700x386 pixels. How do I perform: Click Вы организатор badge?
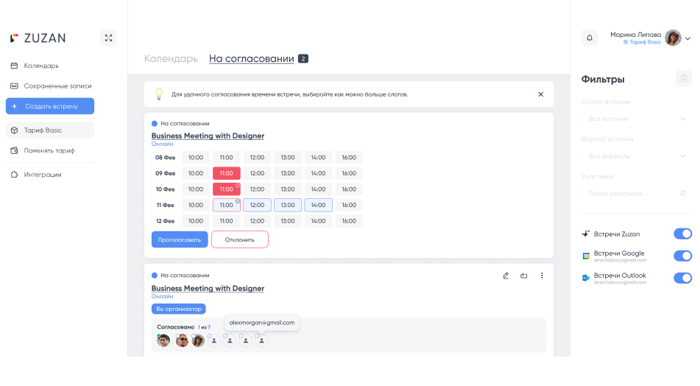click(x=179, y=309)
